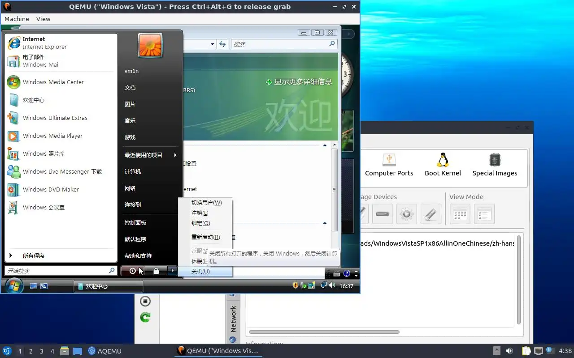
Task: Click the Vista clock showing 16:37
Action: (x=346, y=286)
